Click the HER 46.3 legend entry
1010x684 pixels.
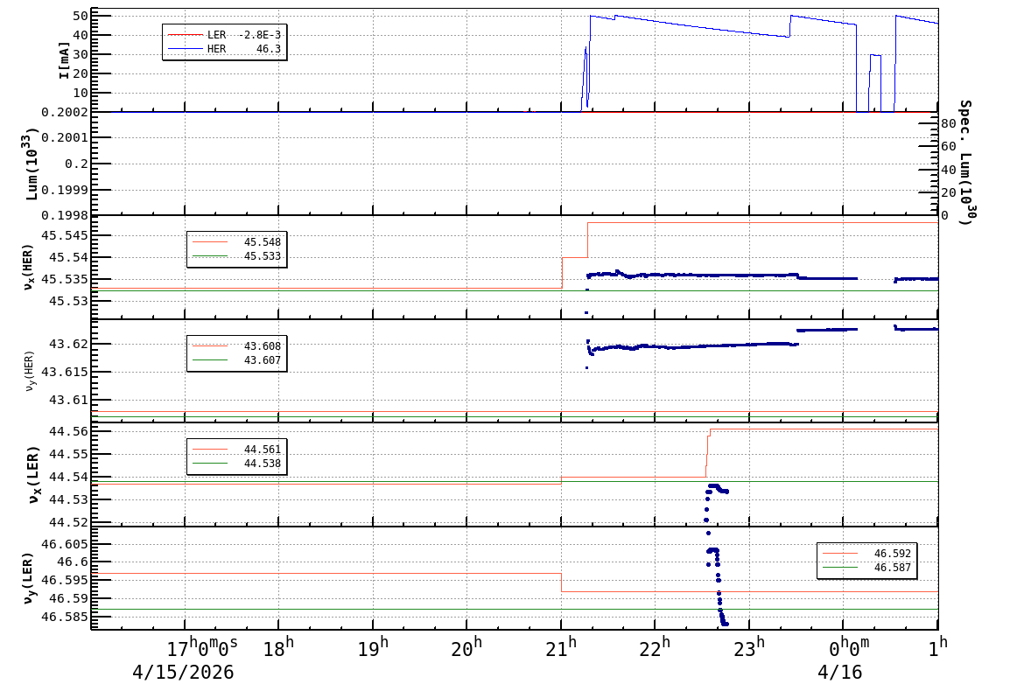(224, 49)
